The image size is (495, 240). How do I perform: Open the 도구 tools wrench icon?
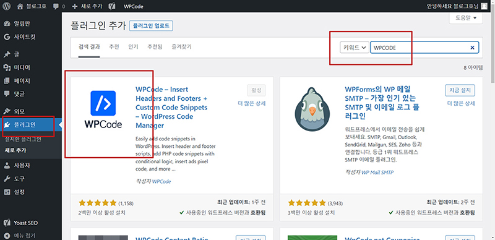[x=7, y=179]
